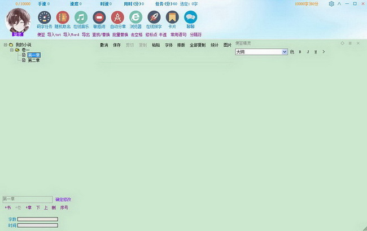Choose 导入Word from the purple menu
This screenshot has width=367, height=231.
tap(71, 34)
